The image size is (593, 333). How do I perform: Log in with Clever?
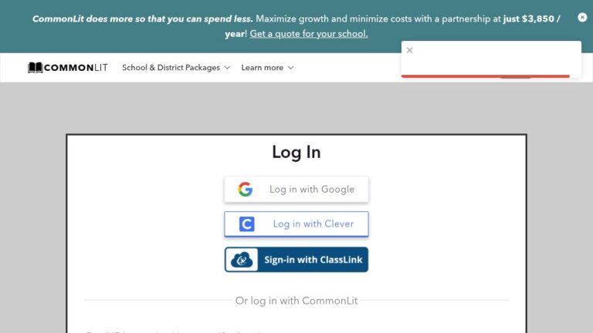click(296, 224)
